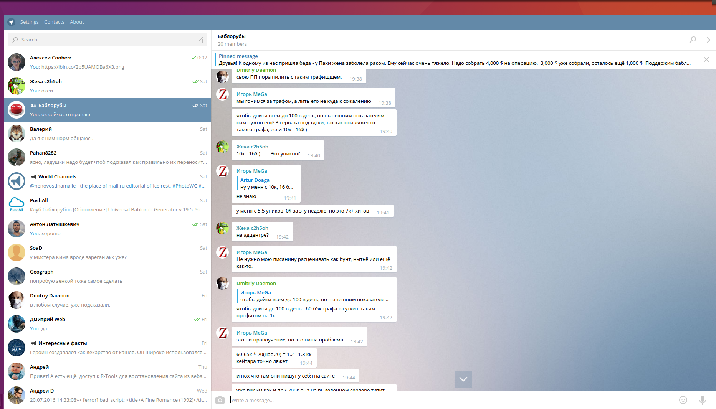This screenshot has height=409, width=716.
Task: Select the Баблорубы group chat
Action: pyautogui.click(x=107, y=110)
